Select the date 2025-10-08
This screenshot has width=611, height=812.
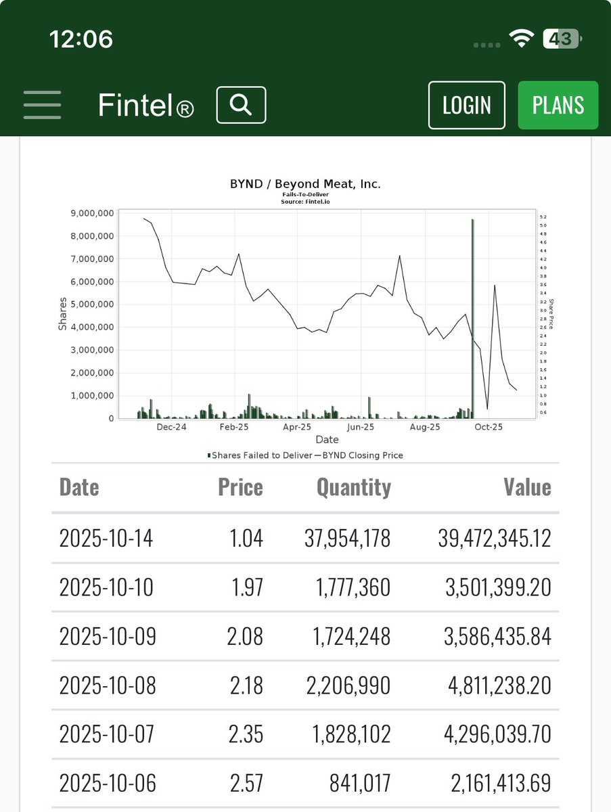[108, 685]
